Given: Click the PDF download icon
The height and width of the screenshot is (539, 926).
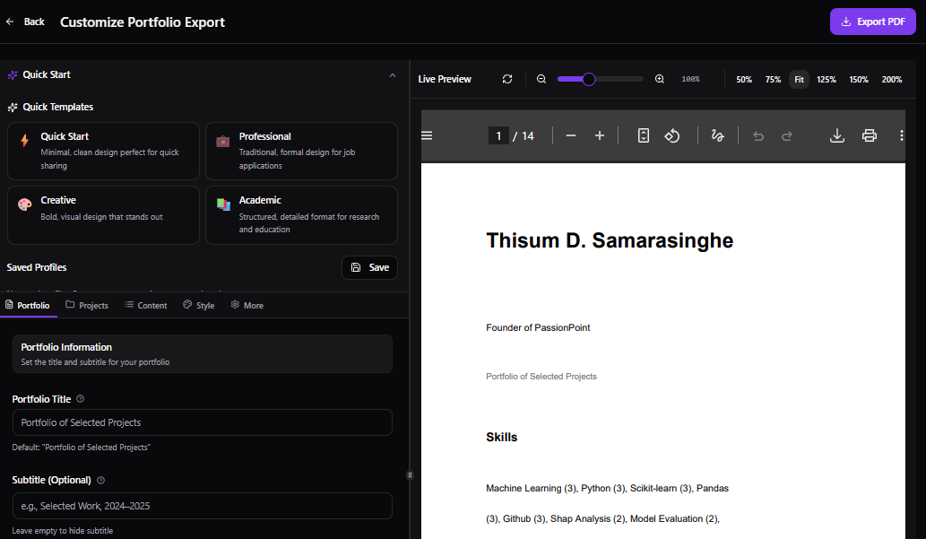Looking at the screenshot, I should click(x=837, y=136).
